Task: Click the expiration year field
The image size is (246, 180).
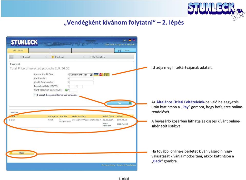Action: pos(80,86)
